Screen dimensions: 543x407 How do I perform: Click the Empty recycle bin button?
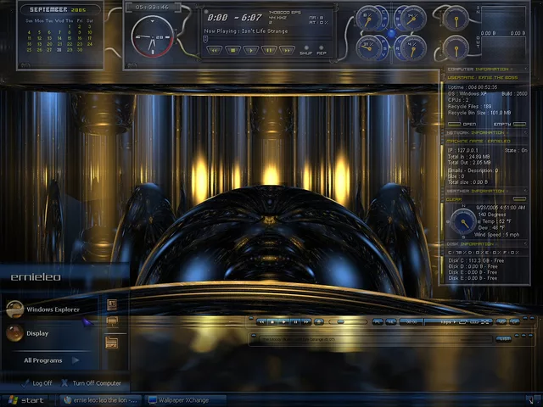tap(502, 125)
